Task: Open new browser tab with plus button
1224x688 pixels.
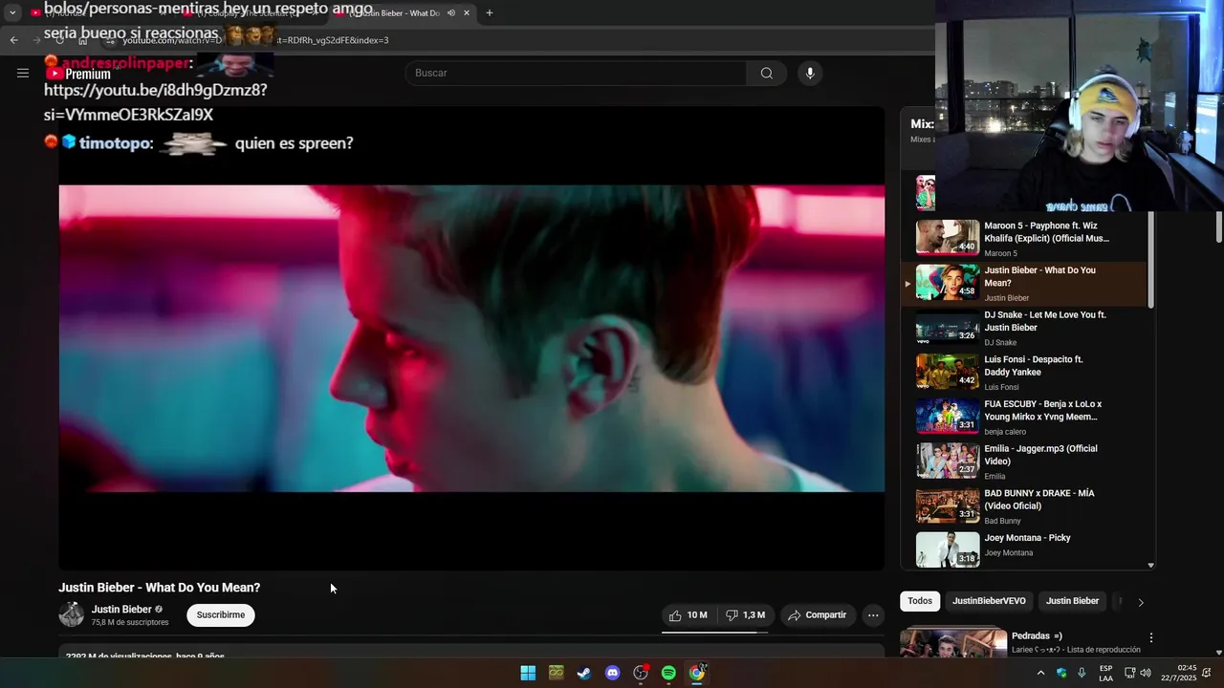Action: click(490, 13)
